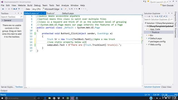Click the help question mark tray icon
This screenshot has width=178, height=100.
click(151, 98)
